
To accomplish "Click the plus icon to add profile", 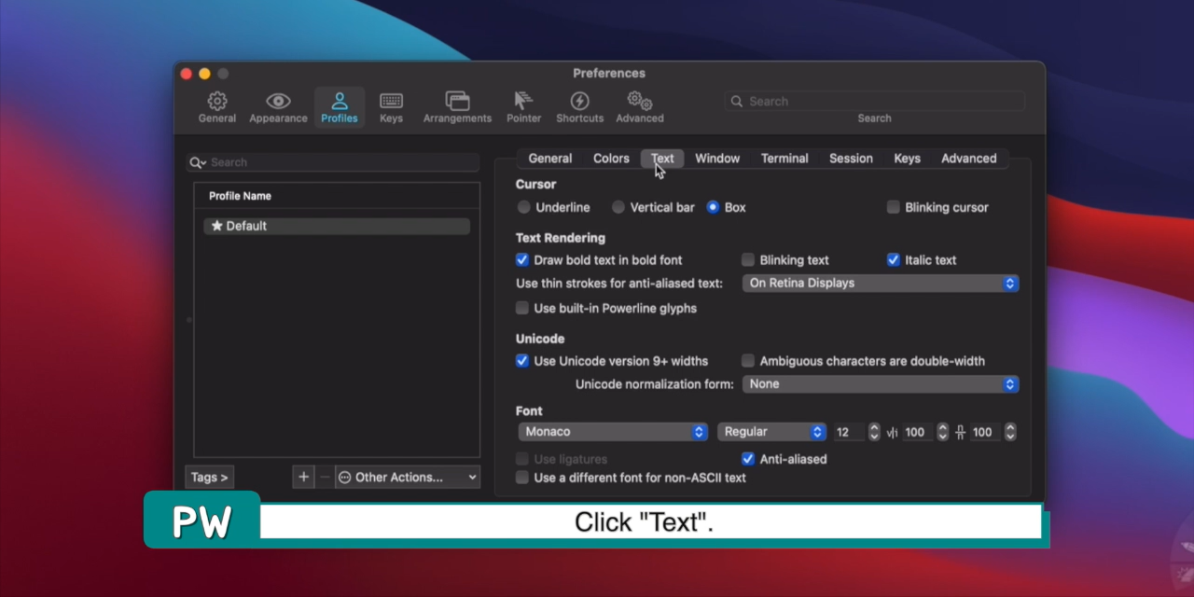I will point(303,477).
